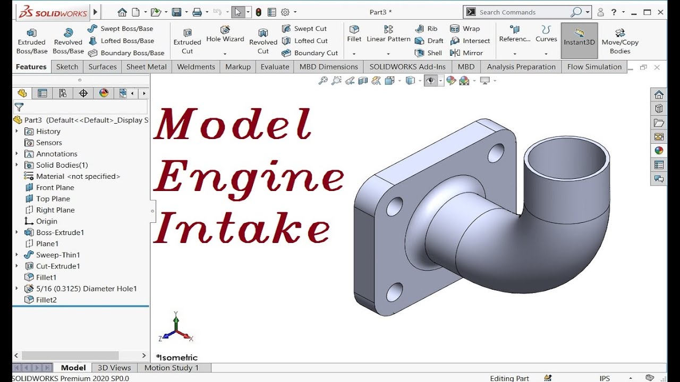This screenshot has width=680, height=382.
Task: Switch to the Surfaces tab
Action: [x=103, y=67]
